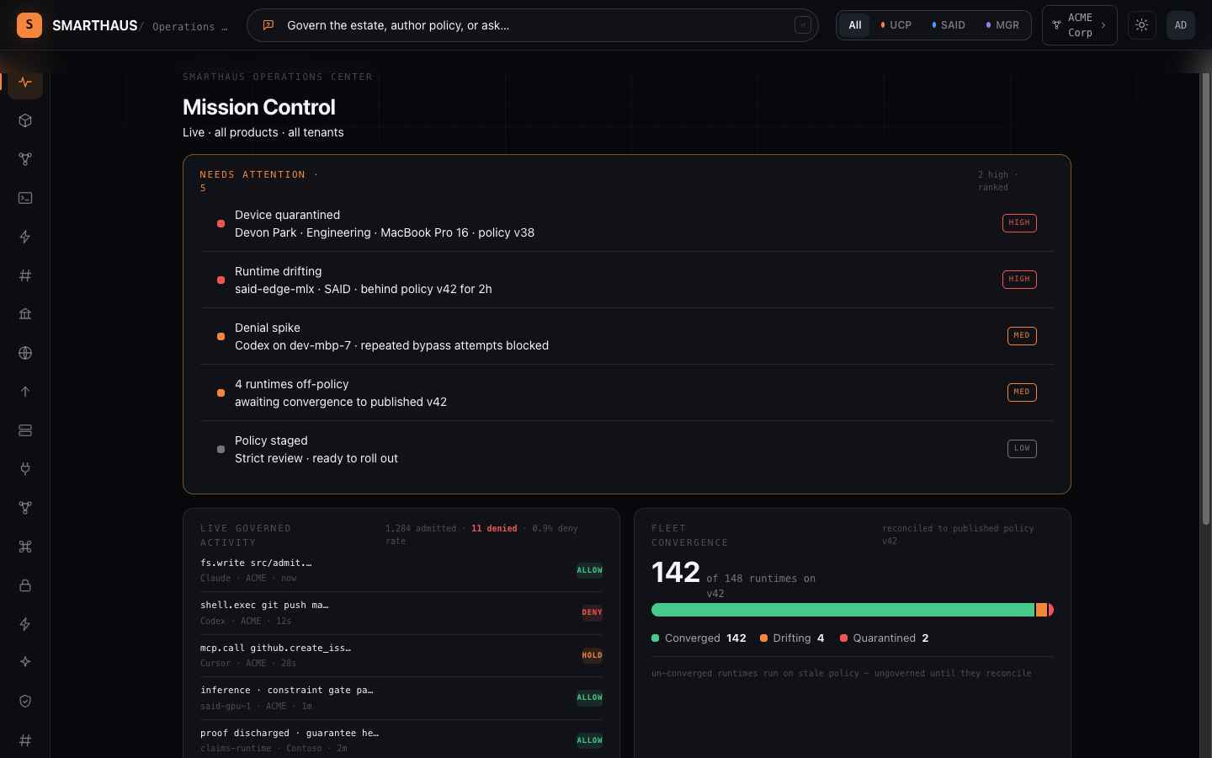The width and height of the screenshot is (1212, 758).
Task: Click the hash icon above the bank icon
Action: point(25,275)
